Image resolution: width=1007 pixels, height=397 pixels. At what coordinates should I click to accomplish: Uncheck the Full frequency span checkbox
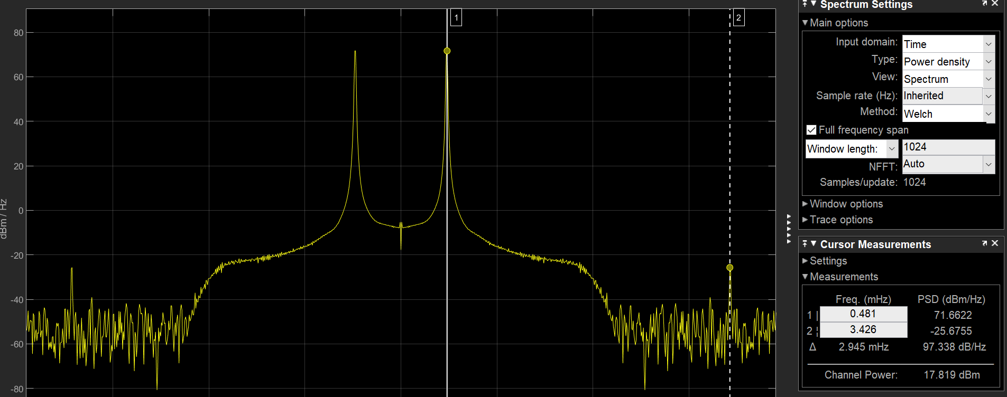(x=811, y=130)
